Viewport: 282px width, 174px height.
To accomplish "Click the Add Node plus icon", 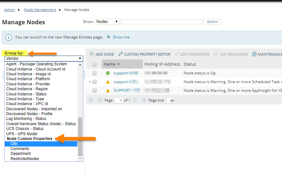I will [92, 54].
